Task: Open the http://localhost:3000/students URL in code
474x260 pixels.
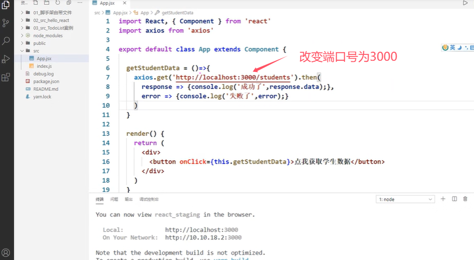Action: click(233, 77)
